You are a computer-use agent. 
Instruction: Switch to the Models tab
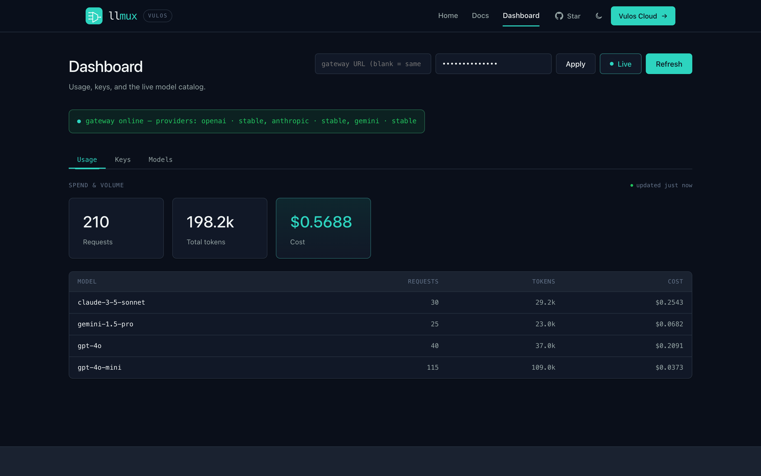pos(160,160)
